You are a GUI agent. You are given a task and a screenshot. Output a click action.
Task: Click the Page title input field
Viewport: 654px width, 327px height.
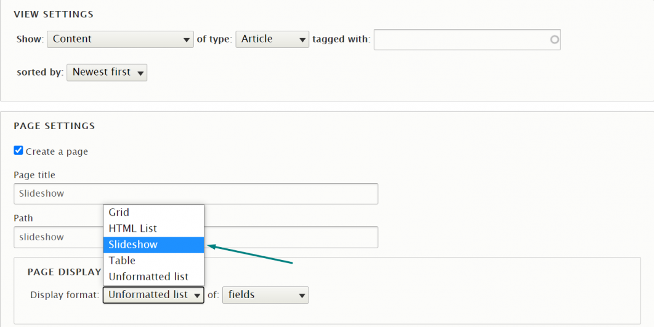(196, 194)
